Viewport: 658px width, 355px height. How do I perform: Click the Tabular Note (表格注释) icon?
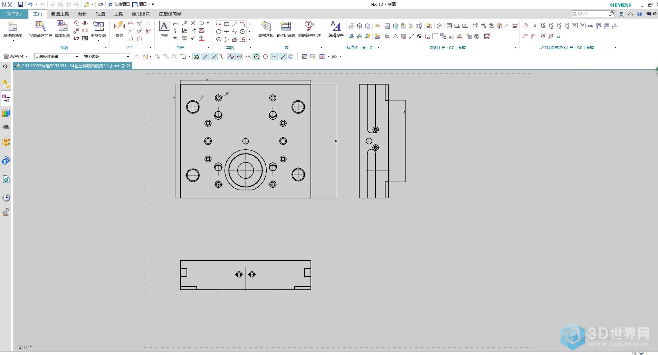266,26
